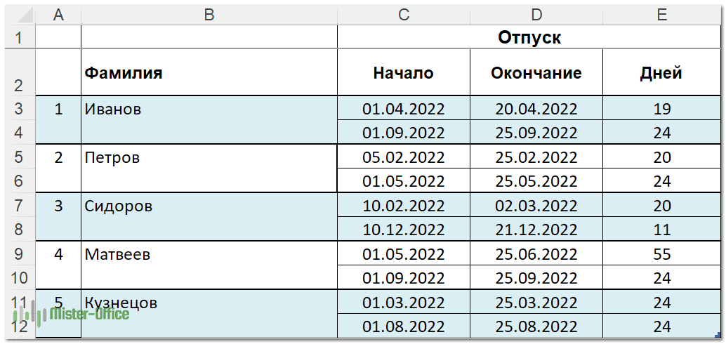Select the cell with date 21.12.2022
The height and width of the screenshot is (344, 726).
[536, 230]
